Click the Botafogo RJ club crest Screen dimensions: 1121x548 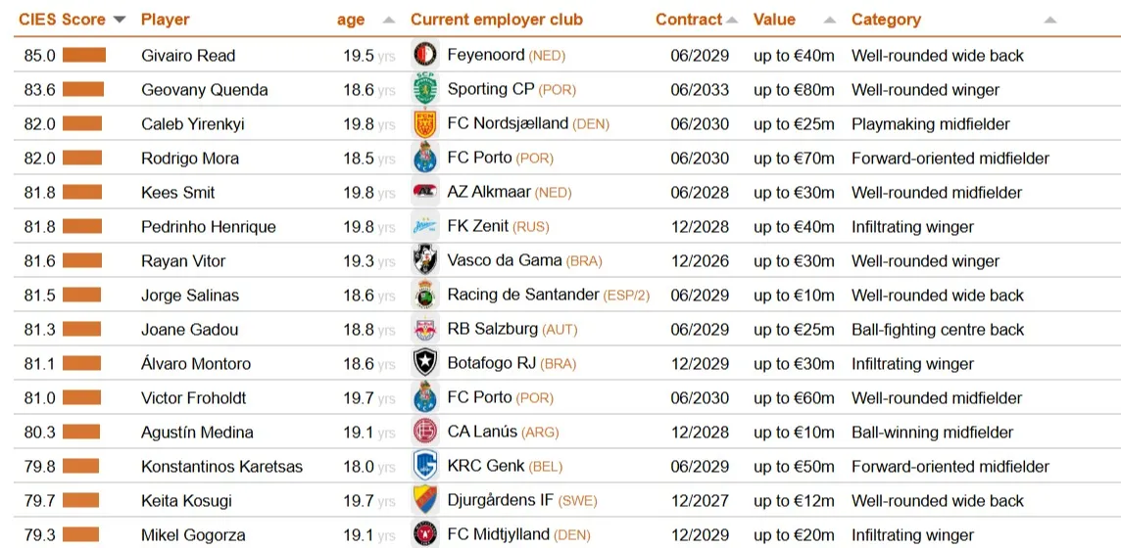click(x=425, y=363)
